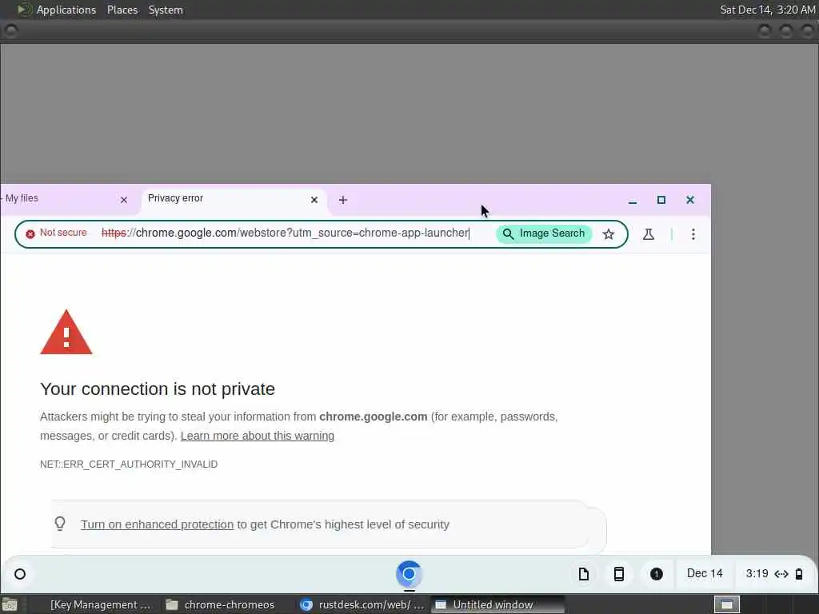Open the Chrome three-dot menu

tap(693, 234)
